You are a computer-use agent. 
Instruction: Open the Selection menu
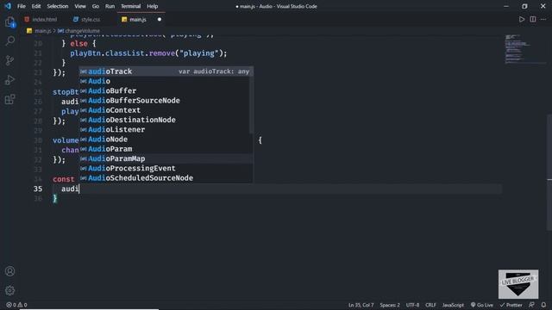58,6
